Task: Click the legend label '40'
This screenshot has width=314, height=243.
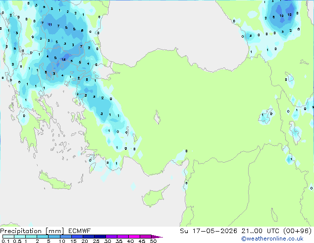Action: coord(130,241)
